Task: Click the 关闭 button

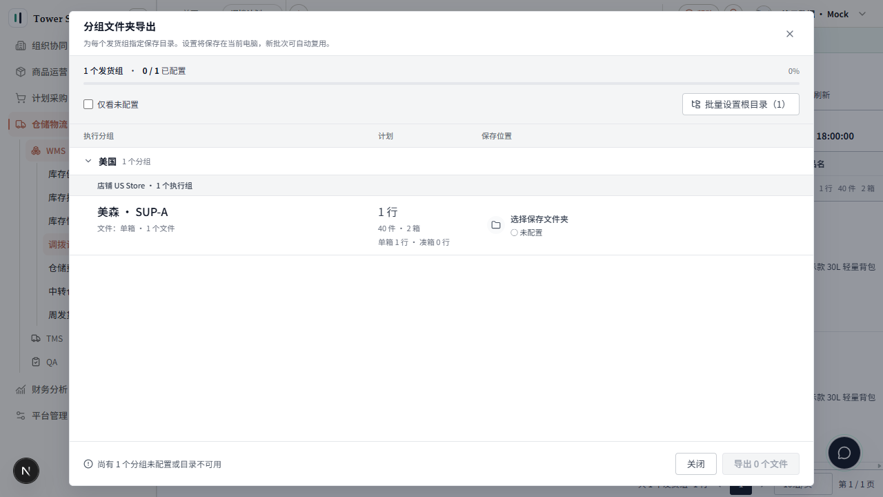Action: (x=696, y=464)
